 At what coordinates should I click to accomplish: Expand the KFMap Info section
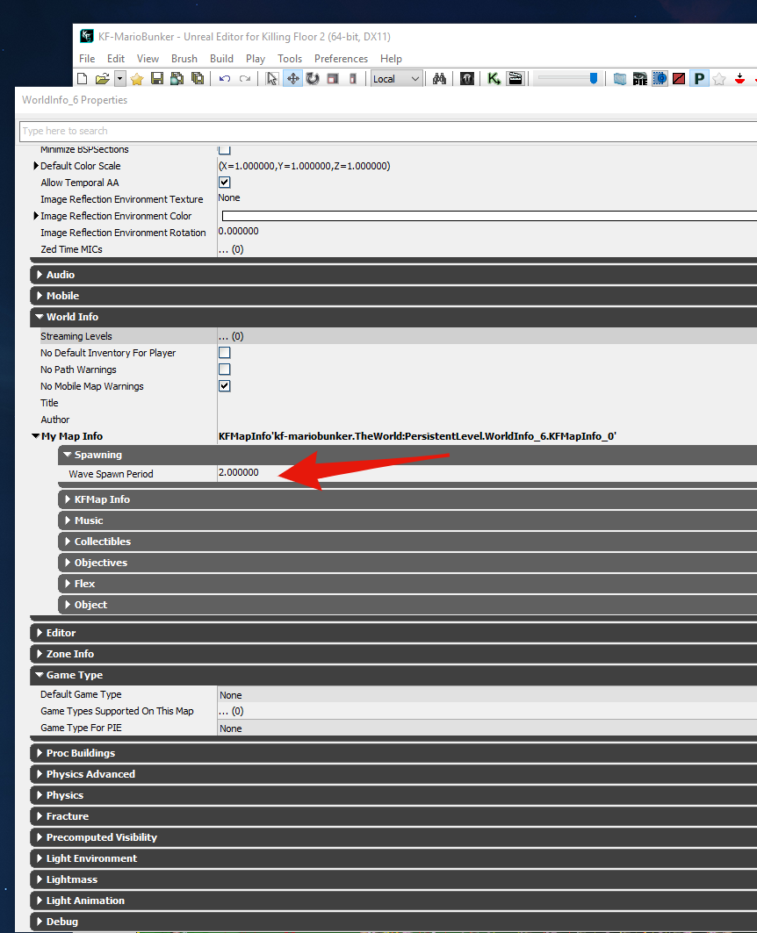[x=68, y=499]
